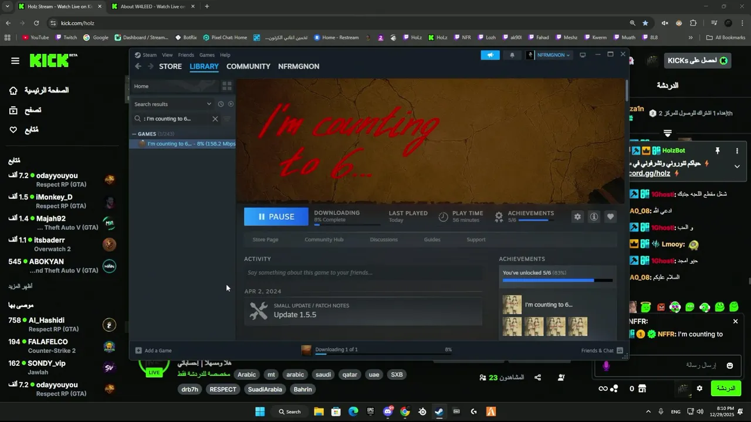Open Chrome extensions puzzle icon
The image size is (751, 422).
[693, 23]
